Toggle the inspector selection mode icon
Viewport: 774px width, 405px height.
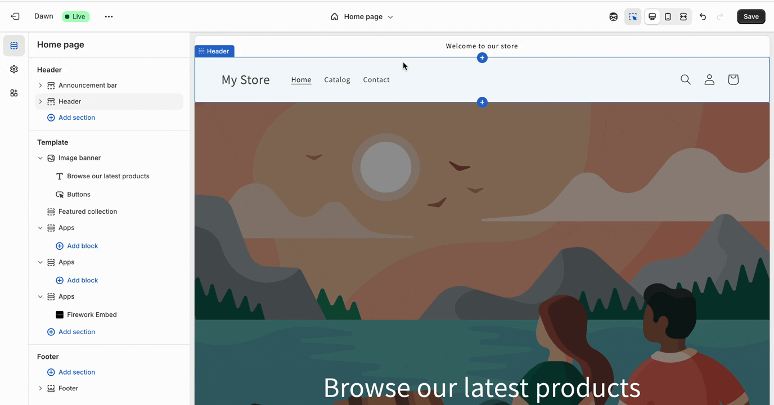coord(633,17)
